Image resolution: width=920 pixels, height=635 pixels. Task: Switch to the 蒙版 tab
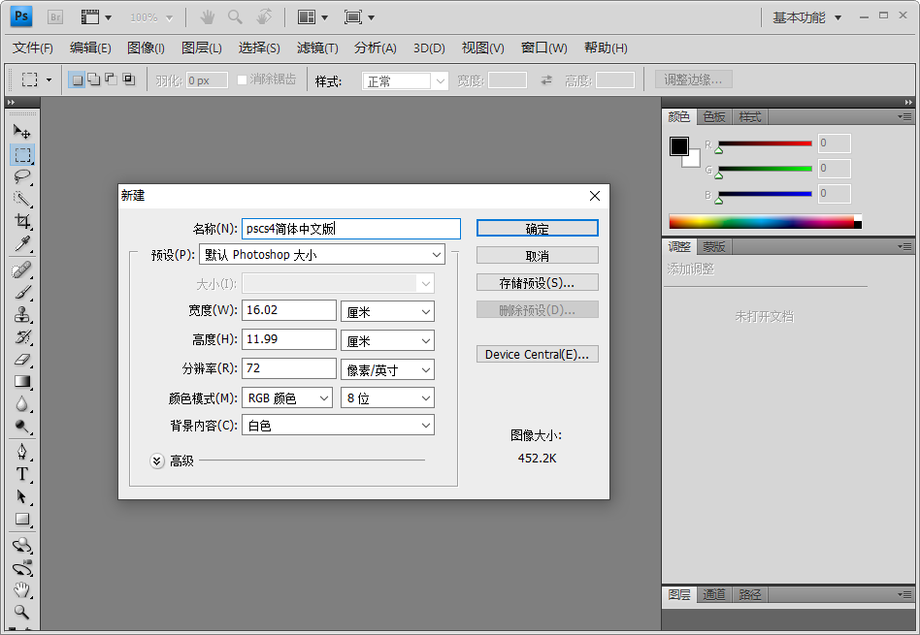(714, 247)
